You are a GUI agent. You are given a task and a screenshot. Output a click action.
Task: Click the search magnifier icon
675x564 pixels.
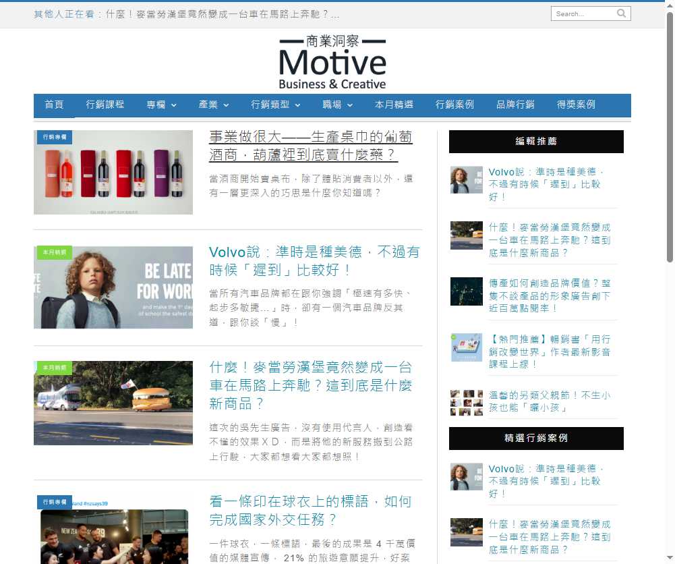[x=621, y=13]
